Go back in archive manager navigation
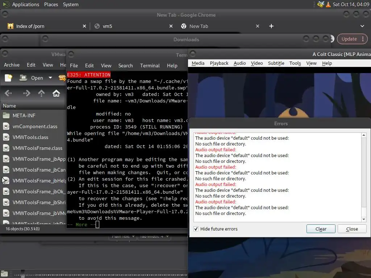This screenshot has width=371, height=278. point(8,93)
